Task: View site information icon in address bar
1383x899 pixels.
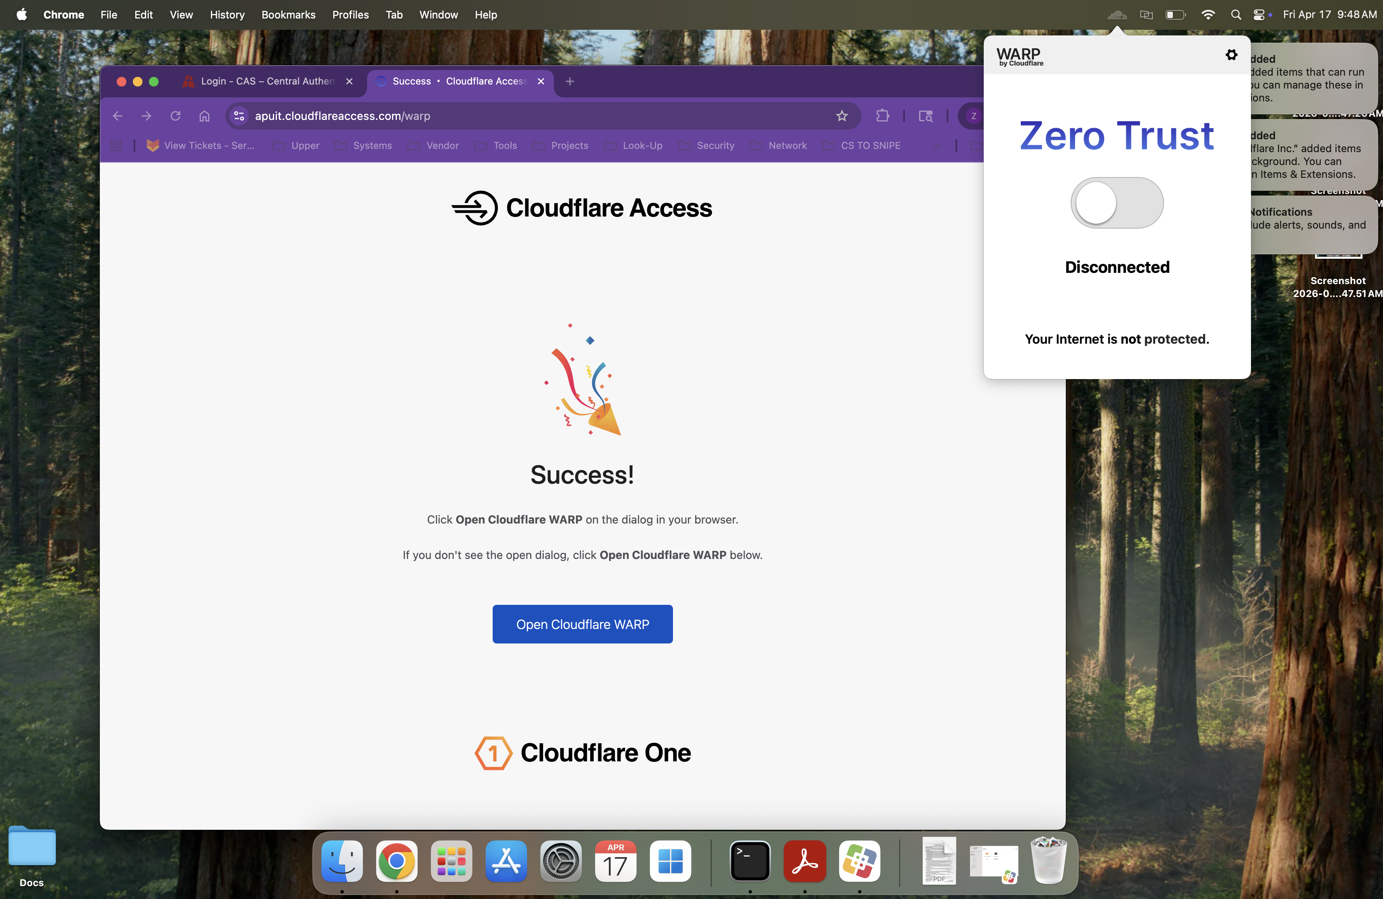Action: tap(239, 115)
